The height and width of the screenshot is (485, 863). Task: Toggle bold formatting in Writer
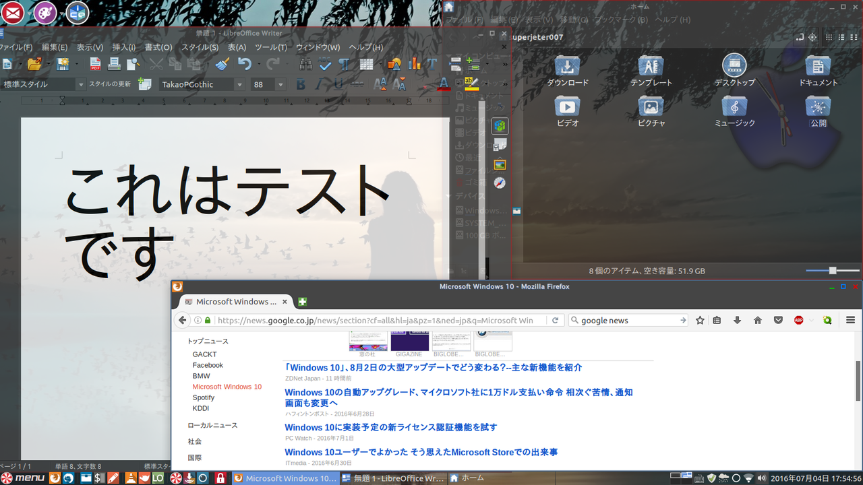pyautogui.click(x=301, y=84)
